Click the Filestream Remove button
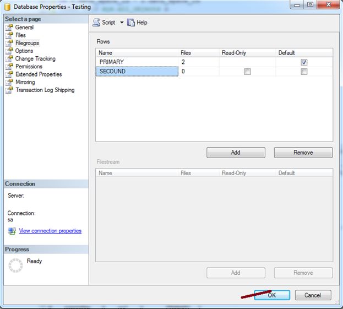 pos(303,273)
